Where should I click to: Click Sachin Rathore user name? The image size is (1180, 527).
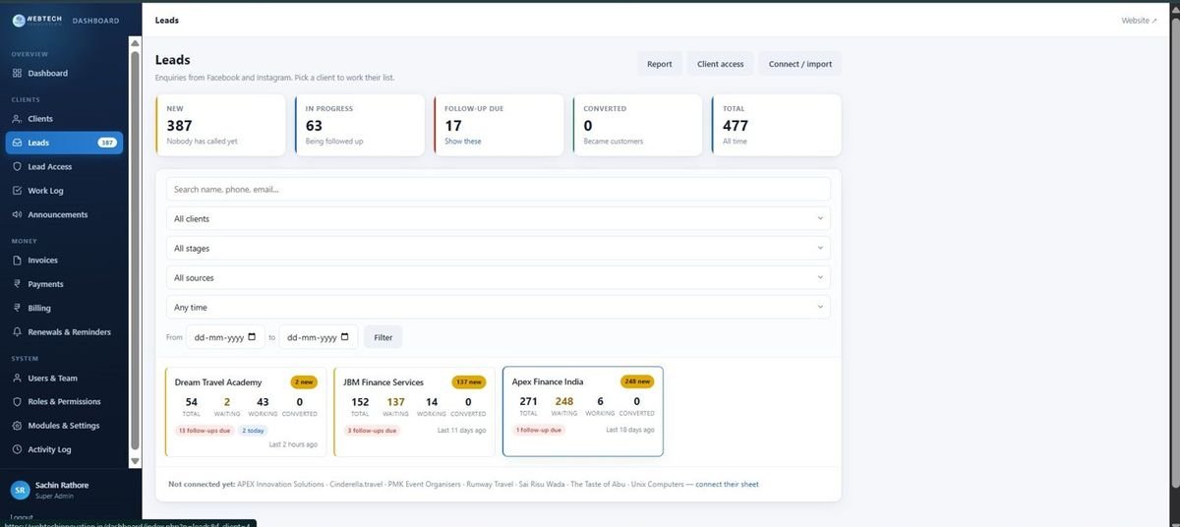click(x=64, y=485)
